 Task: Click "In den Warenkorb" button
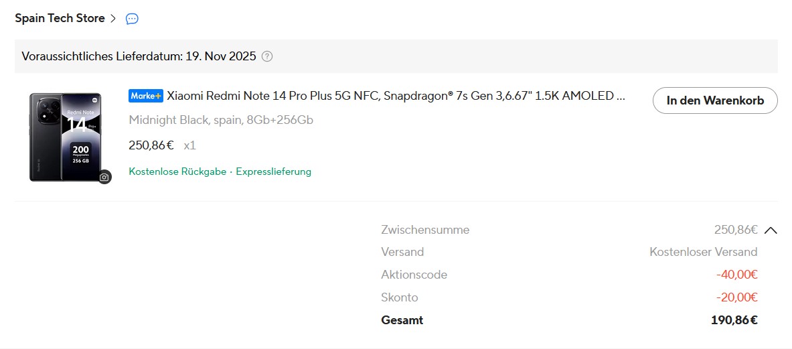click(714, 100)
